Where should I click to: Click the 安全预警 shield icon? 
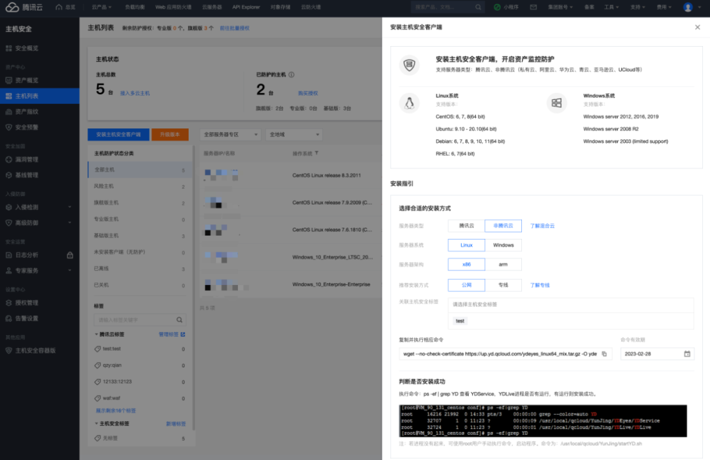point(9,128)
